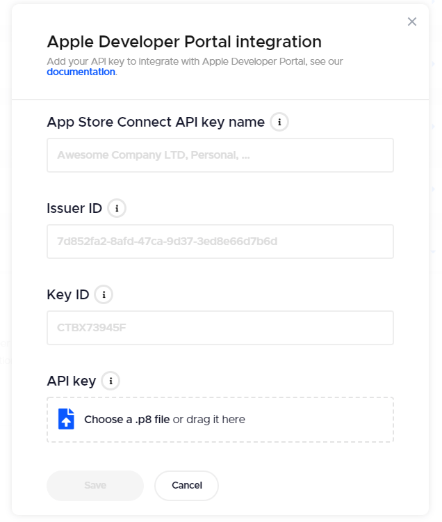442x522 pixels.
Task: Cancel the integration dialog
Action: (x=186, y=485)
